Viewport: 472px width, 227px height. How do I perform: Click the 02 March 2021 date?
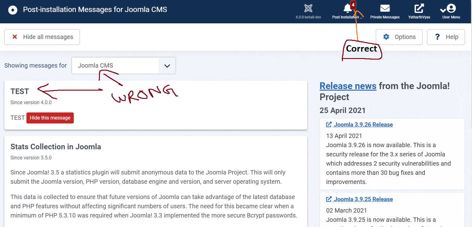pos(347,210)
